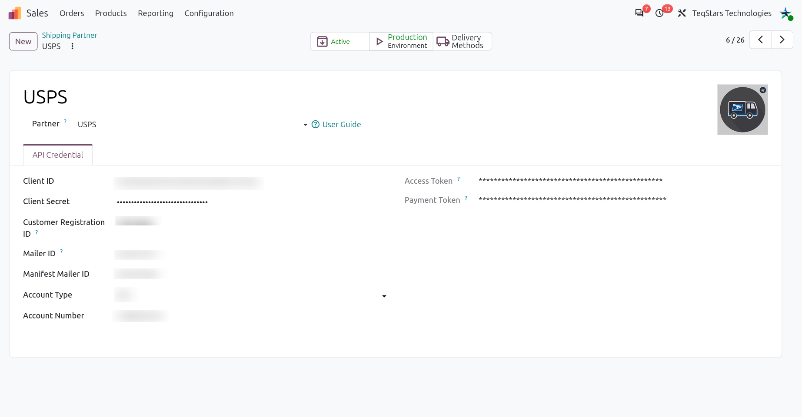
Task: Open the TeqStars Technologies company switcher
Action: coord(732,13)
